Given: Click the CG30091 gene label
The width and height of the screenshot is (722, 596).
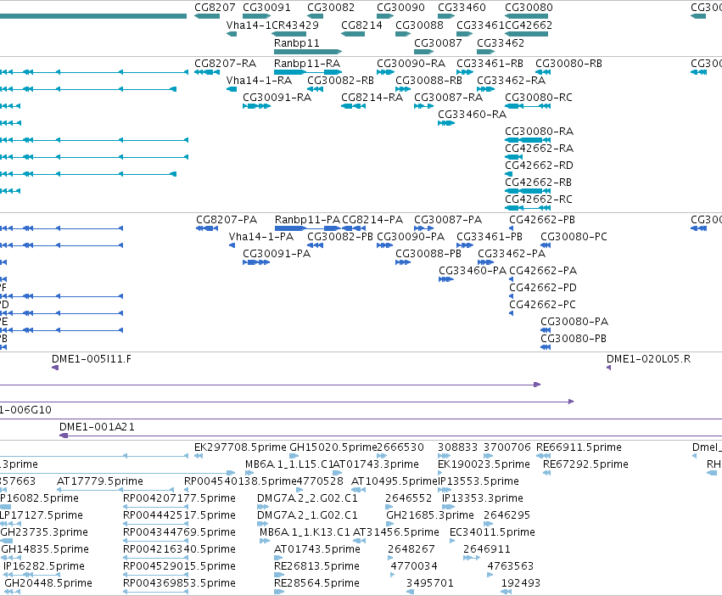Looking at the screenshot, I should [x=266, y=8].
